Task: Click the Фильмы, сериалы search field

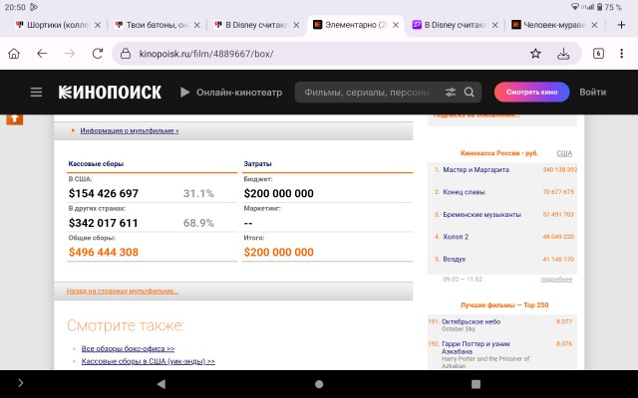Action: 367,93
